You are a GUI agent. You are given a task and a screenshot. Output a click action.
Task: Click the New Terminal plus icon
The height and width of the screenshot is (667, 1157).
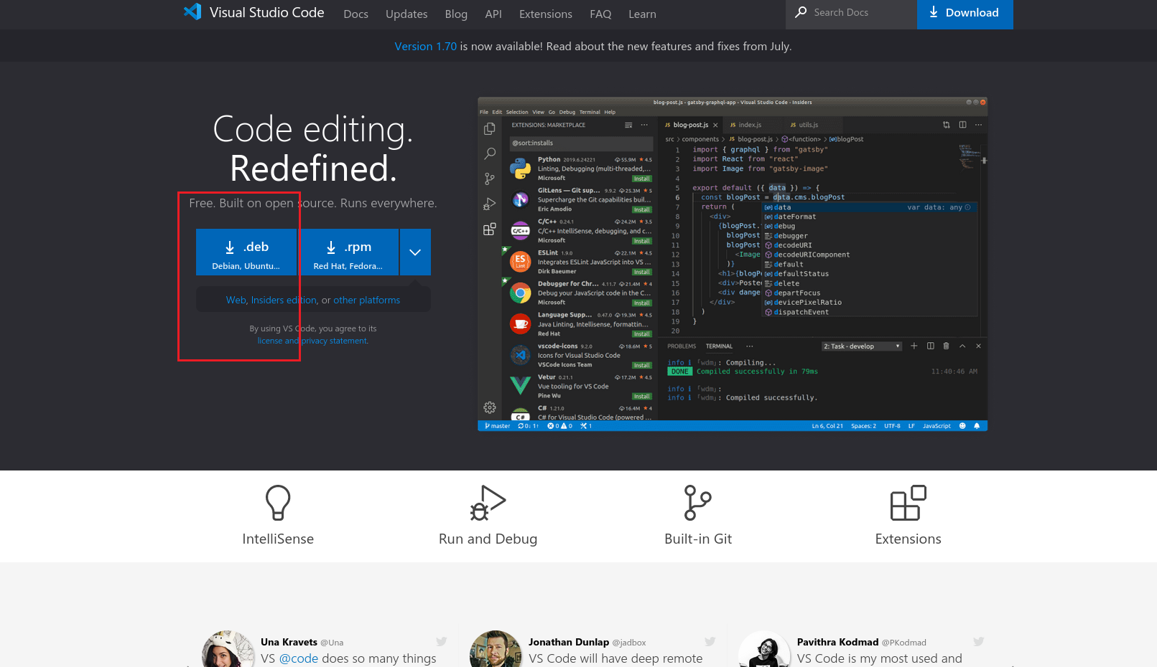pyautogui.click(x=914, y=346)
